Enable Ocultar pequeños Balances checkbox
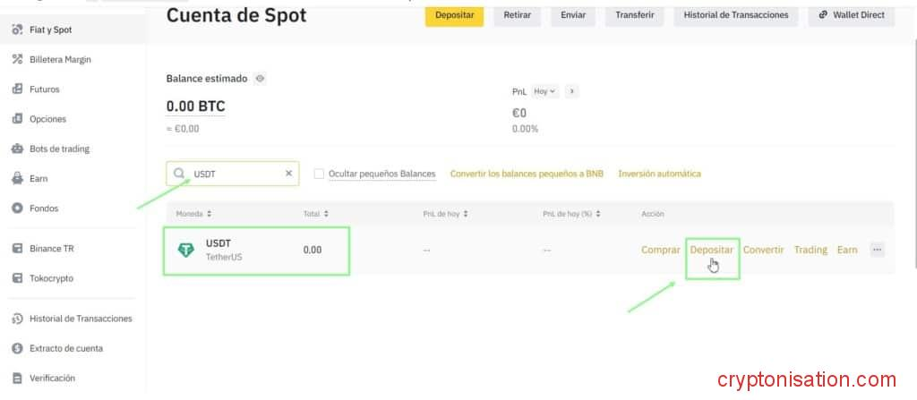 click(319, 174)
